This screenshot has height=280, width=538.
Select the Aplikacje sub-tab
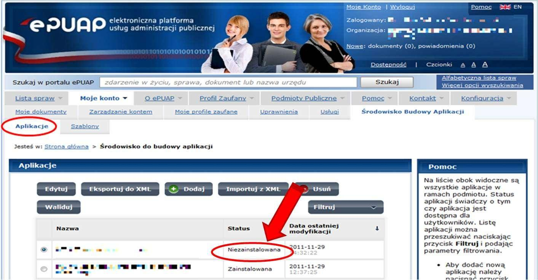pos(32,127)
